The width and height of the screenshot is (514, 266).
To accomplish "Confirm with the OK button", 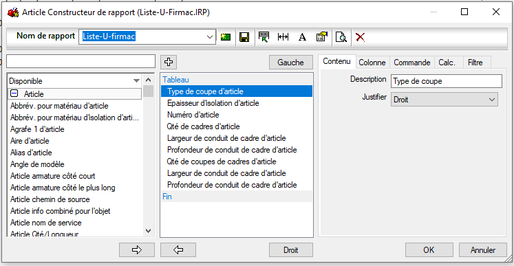I will (429, 250).
